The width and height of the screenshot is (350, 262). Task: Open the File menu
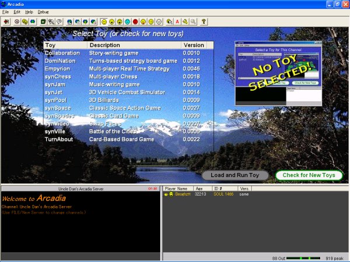click(5, 12)
